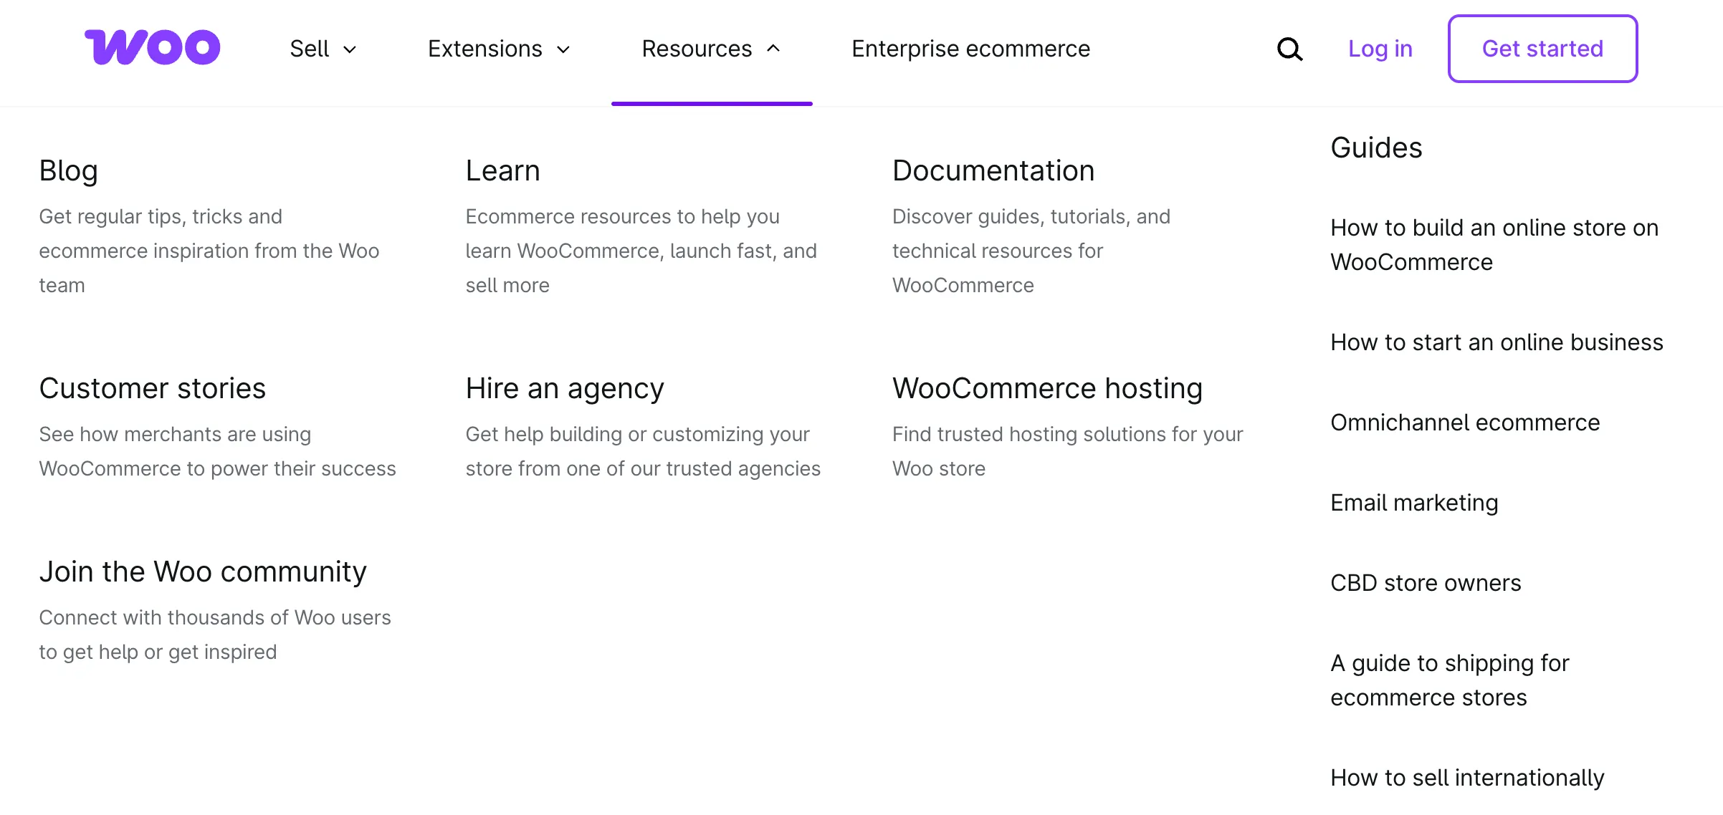Open the Documentation section
The image size is (1723, 815).
993,170
